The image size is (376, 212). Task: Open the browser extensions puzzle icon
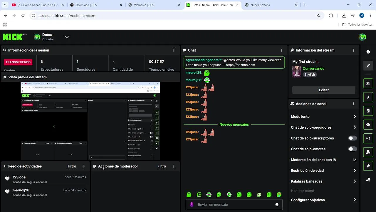pos(331,16)
